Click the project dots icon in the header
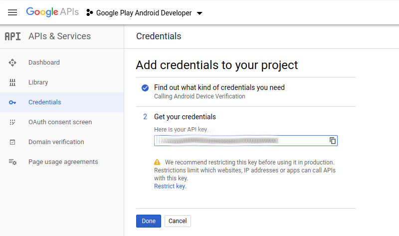The height and width of the screenshot is (236, 399). point(90,13)
